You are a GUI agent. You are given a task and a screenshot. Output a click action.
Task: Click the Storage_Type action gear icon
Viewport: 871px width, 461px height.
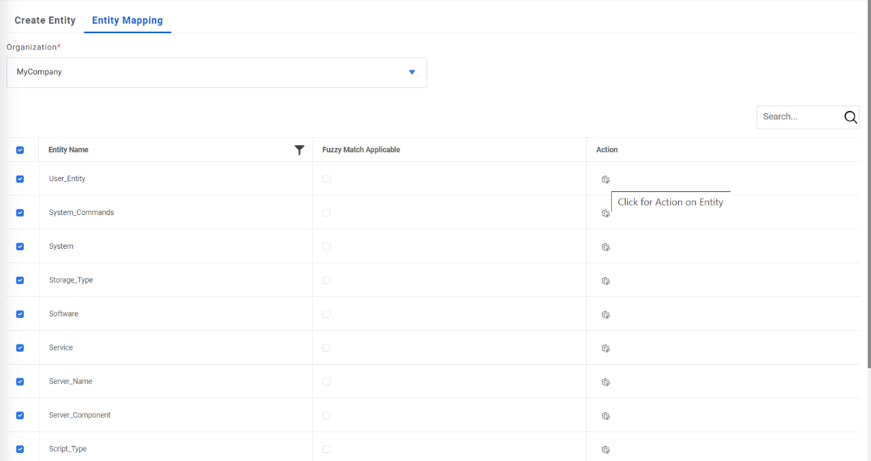coord(605,280)
